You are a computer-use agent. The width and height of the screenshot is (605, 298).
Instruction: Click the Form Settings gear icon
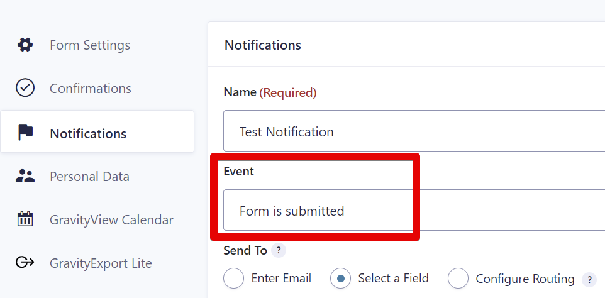25,45
